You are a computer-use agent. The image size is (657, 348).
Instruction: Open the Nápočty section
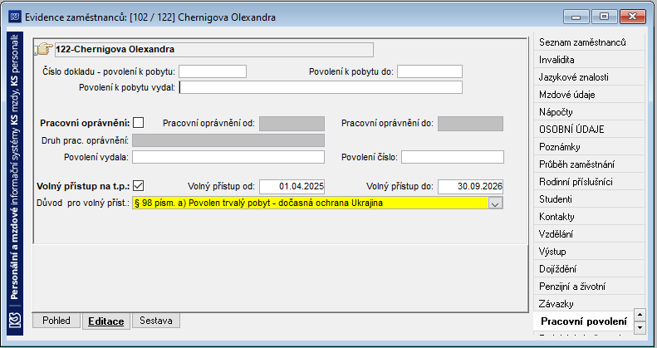pyautogui.click(x=589, y=112)
